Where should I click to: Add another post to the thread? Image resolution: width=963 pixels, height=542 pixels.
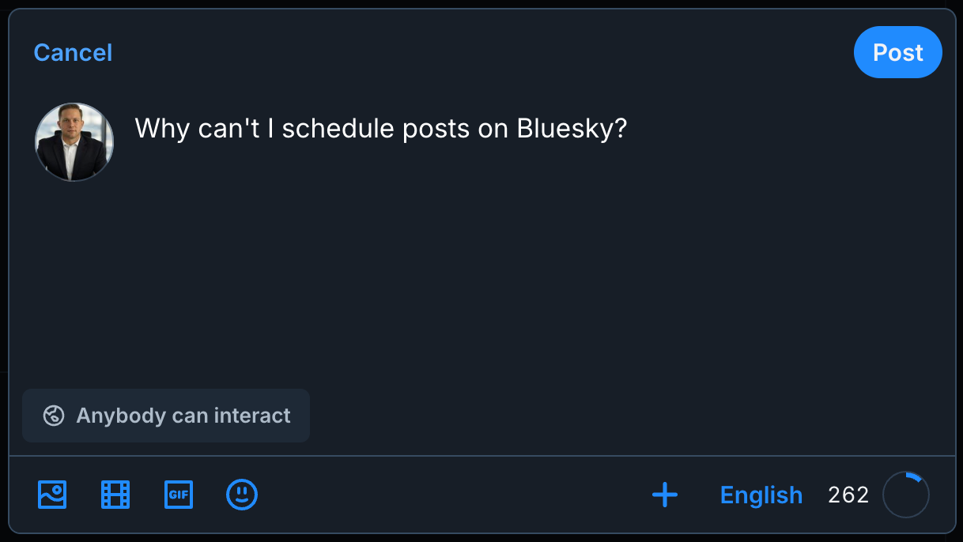coord(664,495)
